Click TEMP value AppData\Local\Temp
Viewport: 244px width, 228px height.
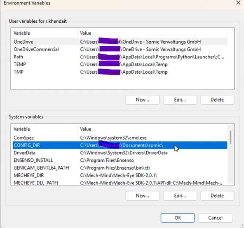point(124,64)
